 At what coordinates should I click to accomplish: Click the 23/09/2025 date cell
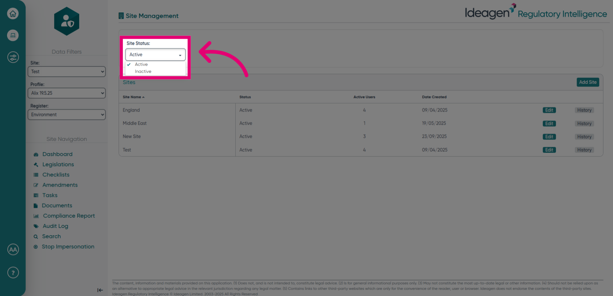point(434,136)
